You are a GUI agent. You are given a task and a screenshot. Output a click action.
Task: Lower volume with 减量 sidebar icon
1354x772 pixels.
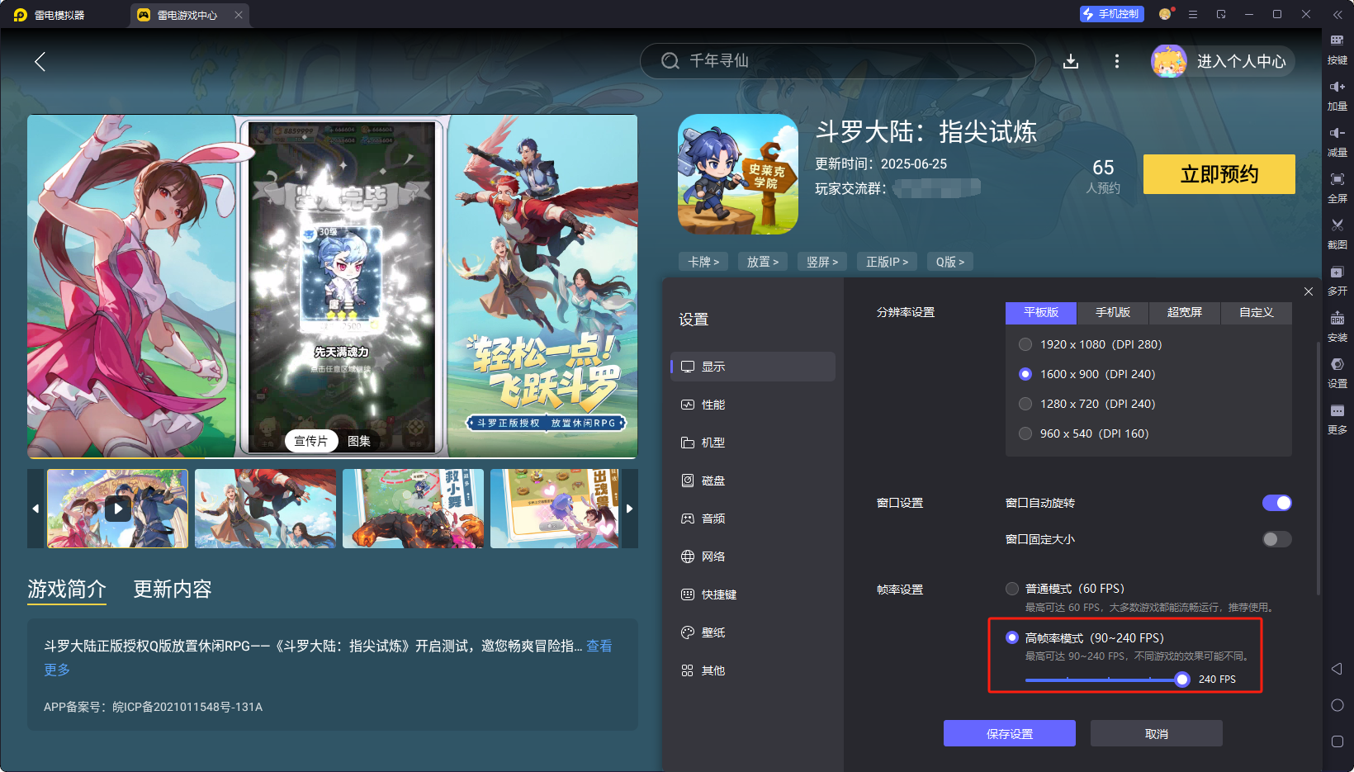pyautogui.click(x=1337, y=141)
